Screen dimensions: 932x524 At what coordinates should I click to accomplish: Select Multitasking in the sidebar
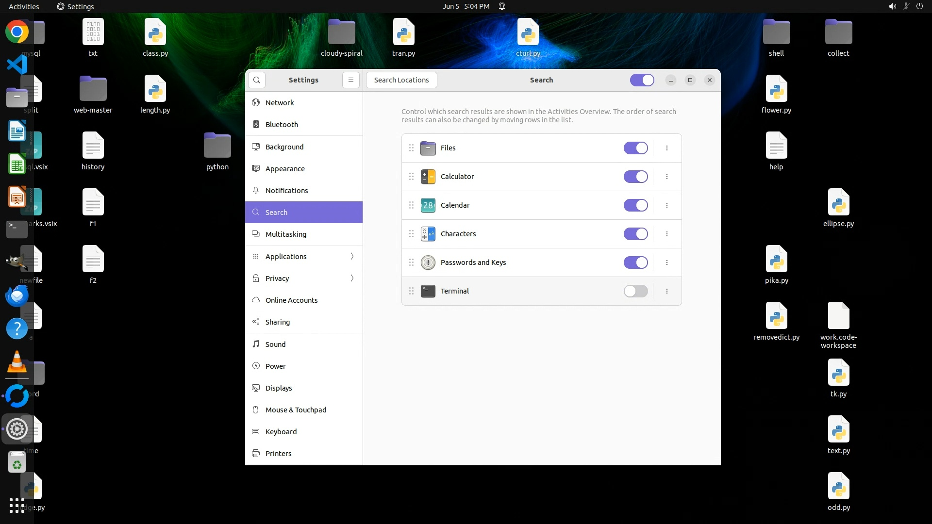tap(286, 234)
